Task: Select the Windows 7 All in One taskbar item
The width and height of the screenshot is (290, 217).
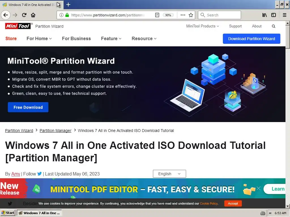Action: (39, 213)
